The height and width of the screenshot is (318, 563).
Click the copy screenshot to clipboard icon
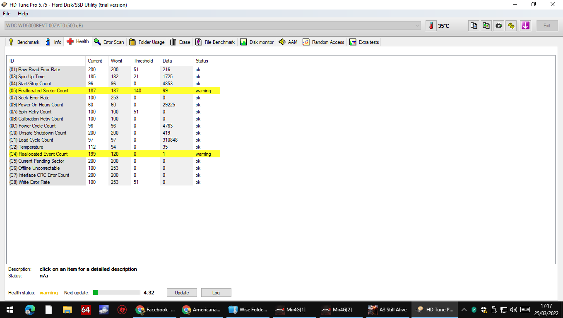point(486,26)
